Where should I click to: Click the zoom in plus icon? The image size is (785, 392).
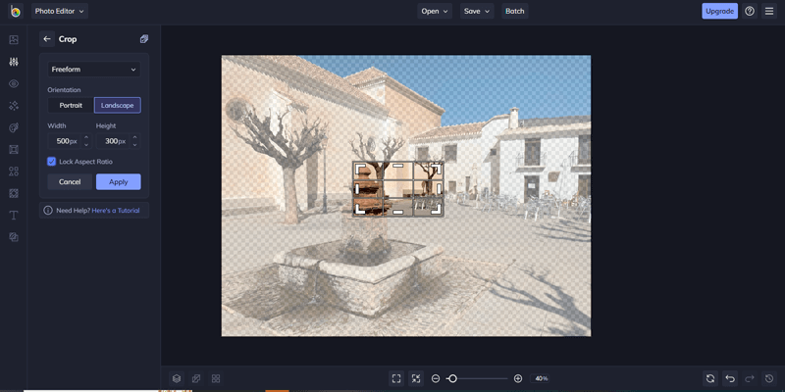click(518, 378)
